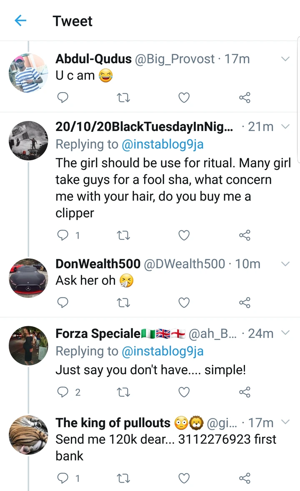Open dropdown menu on Abdul-Qudus's tweet
Screen dimensions: 300x491
pyautogui.click(x=285, y=59)
